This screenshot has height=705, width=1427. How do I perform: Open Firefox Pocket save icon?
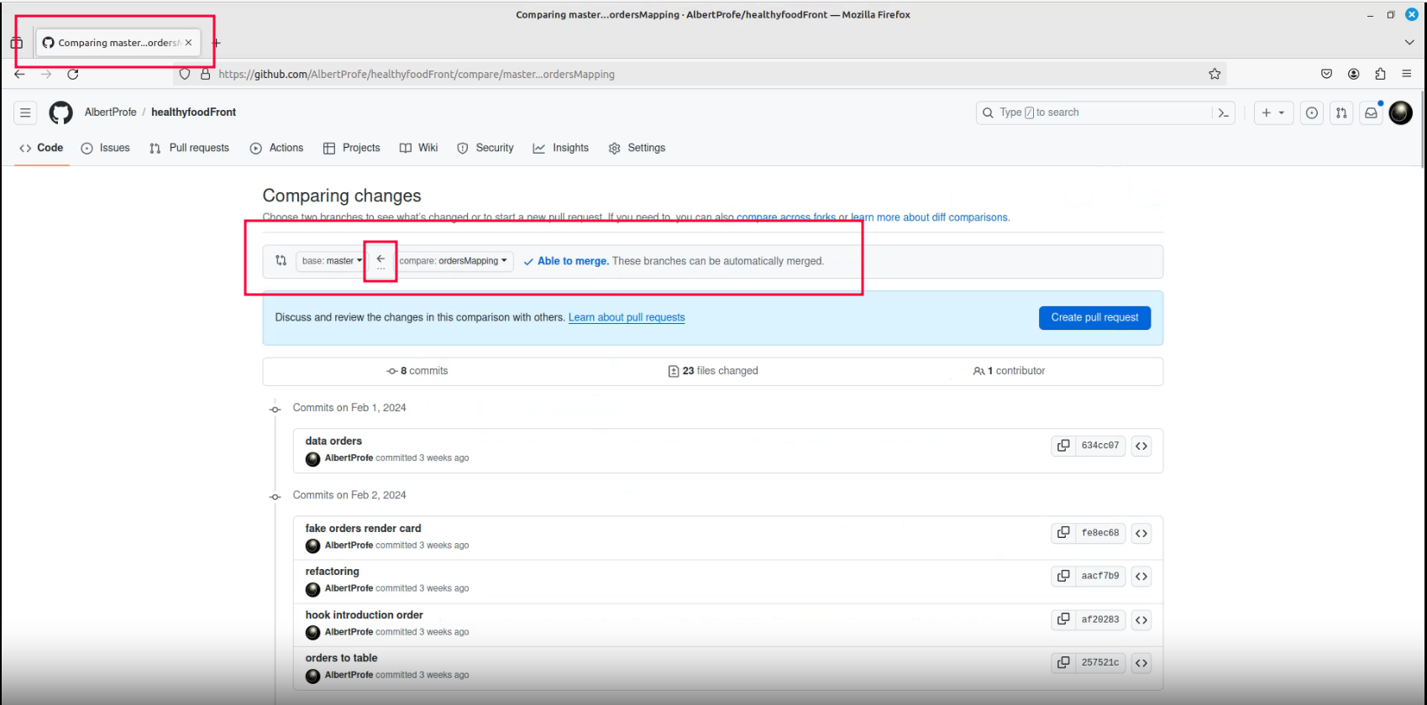1327,74
